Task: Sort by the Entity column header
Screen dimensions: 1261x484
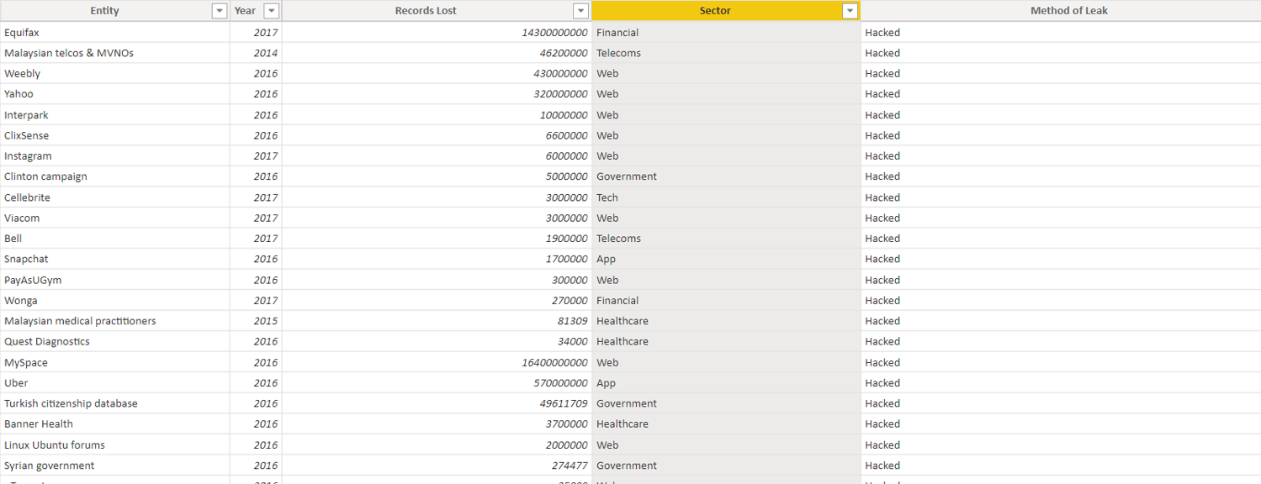Action: tap(104, 10)
